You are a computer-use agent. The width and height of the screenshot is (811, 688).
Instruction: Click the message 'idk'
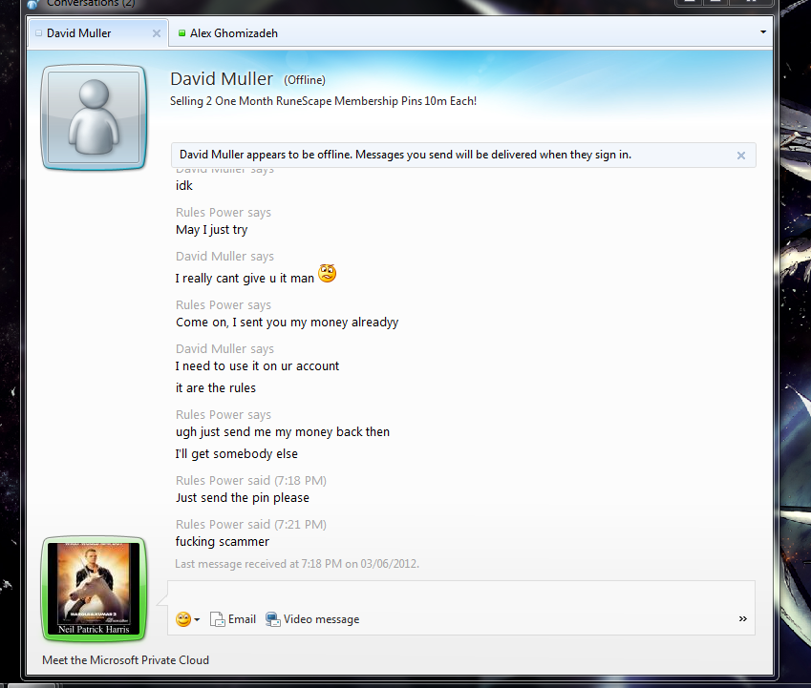(184, 186)
